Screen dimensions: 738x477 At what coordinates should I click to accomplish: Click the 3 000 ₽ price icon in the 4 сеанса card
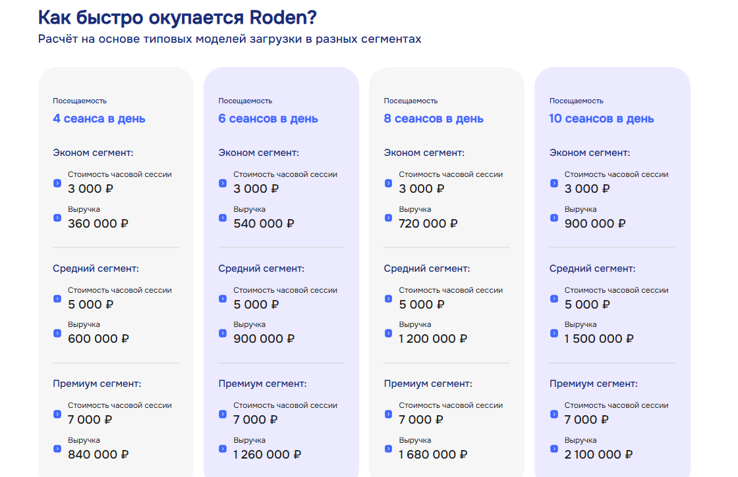click(57, 183)
